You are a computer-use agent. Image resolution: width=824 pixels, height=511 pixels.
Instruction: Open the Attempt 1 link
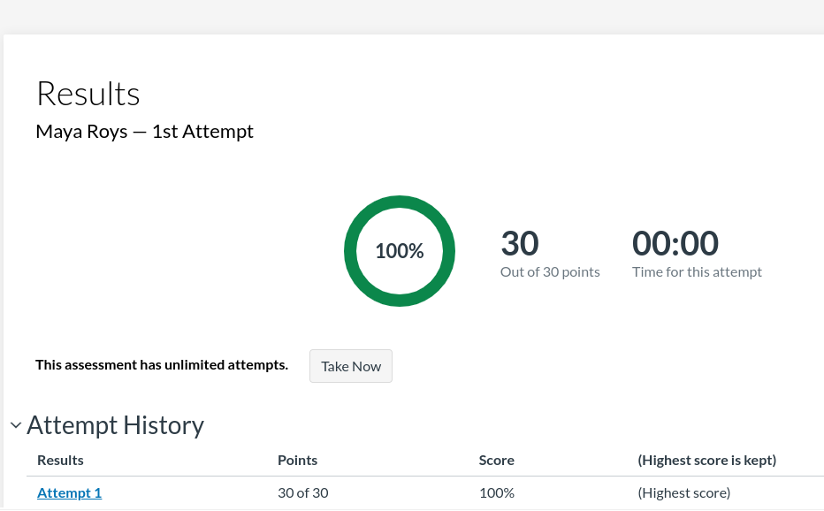pyautogui.click(x=69, y=493)
